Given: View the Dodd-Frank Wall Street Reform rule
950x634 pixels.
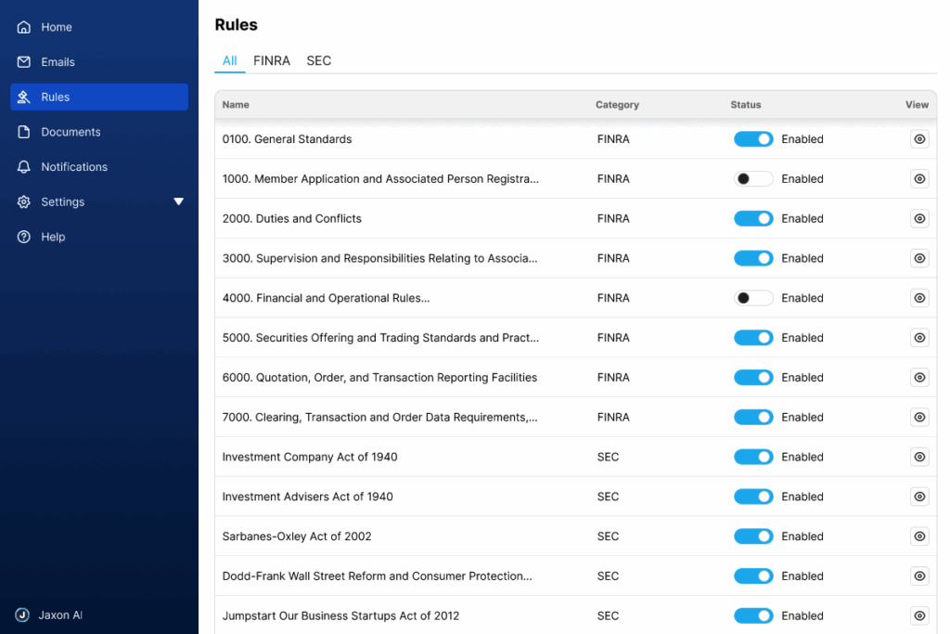Looking at the screenshot, I should (919, 576).
